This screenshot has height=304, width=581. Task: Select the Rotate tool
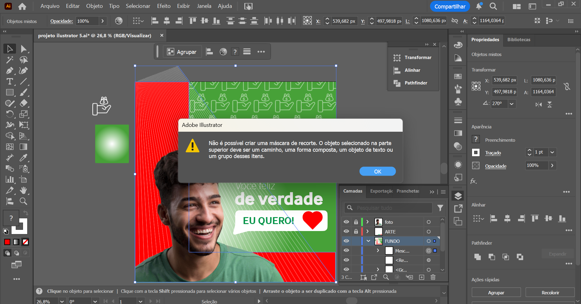pyautogui.click(x=10, y=114)
